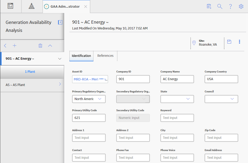Switch to the References tab
The width and height of the screenshot is (248, 163).
(x=105, y=56)
